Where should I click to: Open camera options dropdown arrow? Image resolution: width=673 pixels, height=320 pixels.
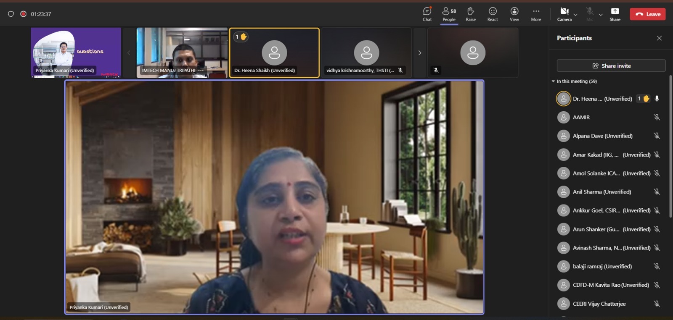pyautogui.click(x=575, y=15)
